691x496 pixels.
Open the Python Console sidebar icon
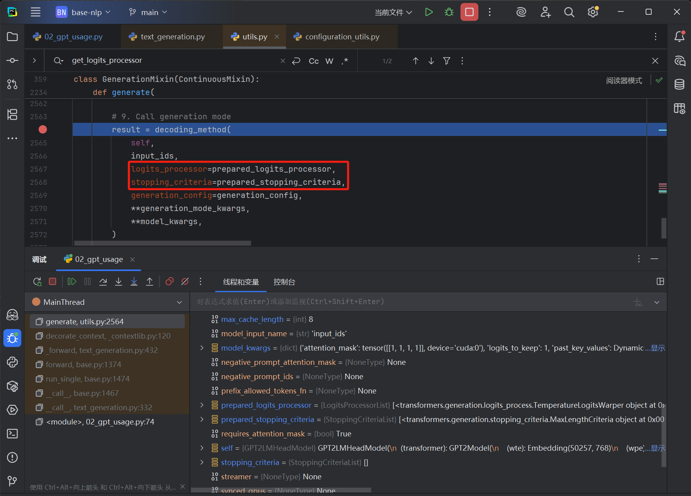coord(12,362)
